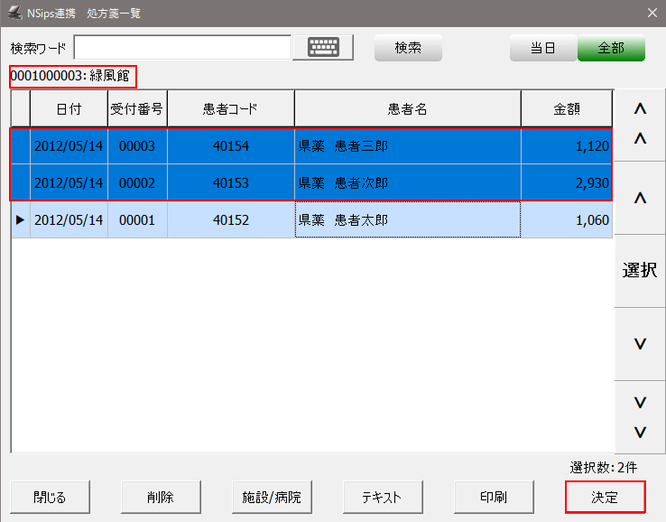Viewport: 666px width, 522px height.
Task: Close the NSips連携 dialog window
Action: [x=652, y=13]
